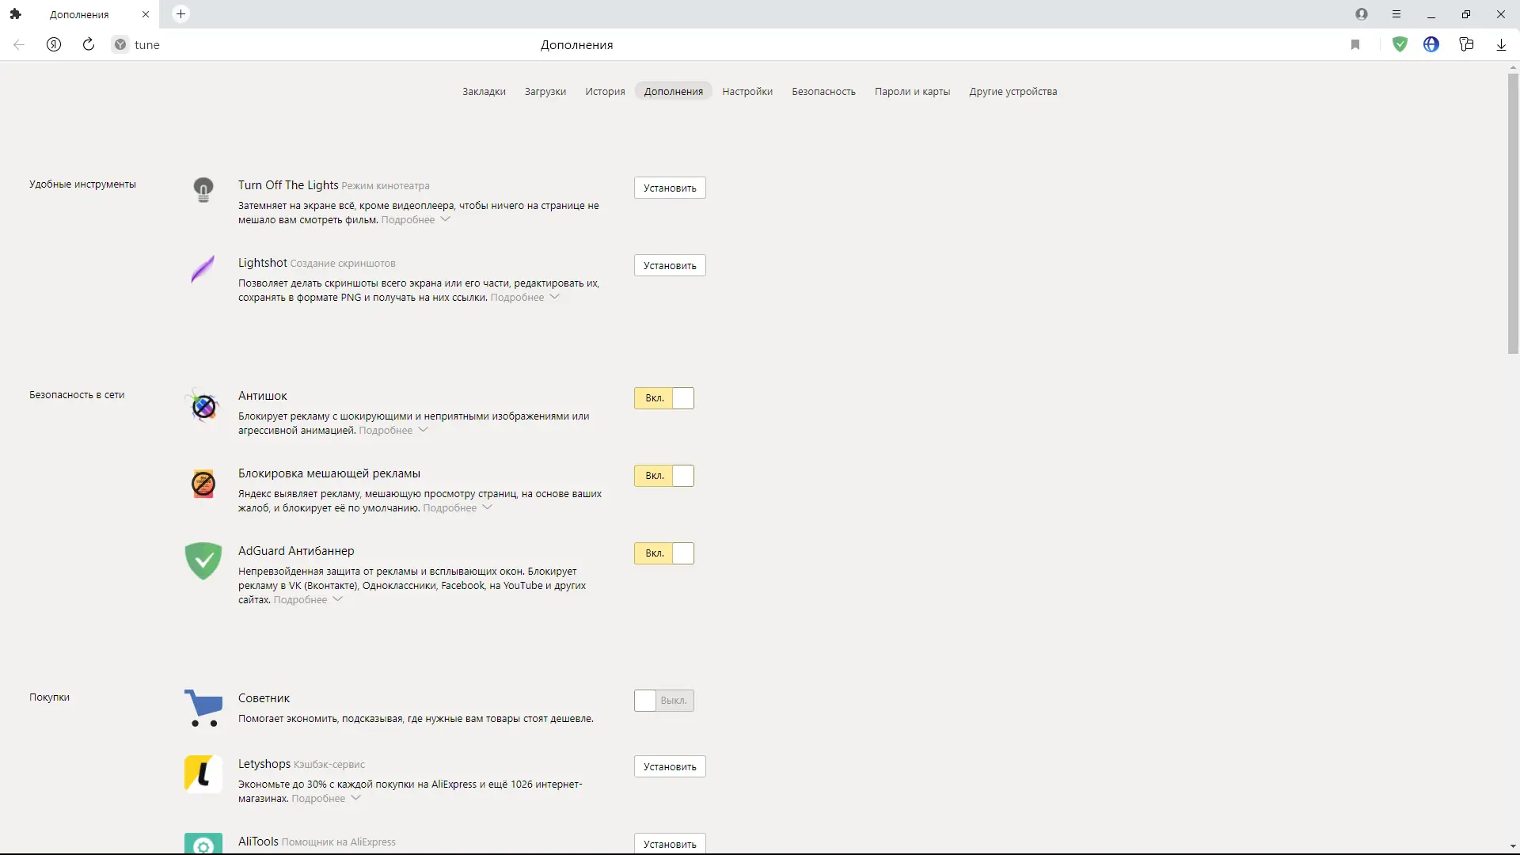Click the globe translator toolbar icon
The height and width of the screenshot is (855, 1520).
click(1431, 45)
